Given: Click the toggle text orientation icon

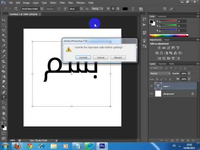Looking at the screenshot, I should [x=16, y=9].
